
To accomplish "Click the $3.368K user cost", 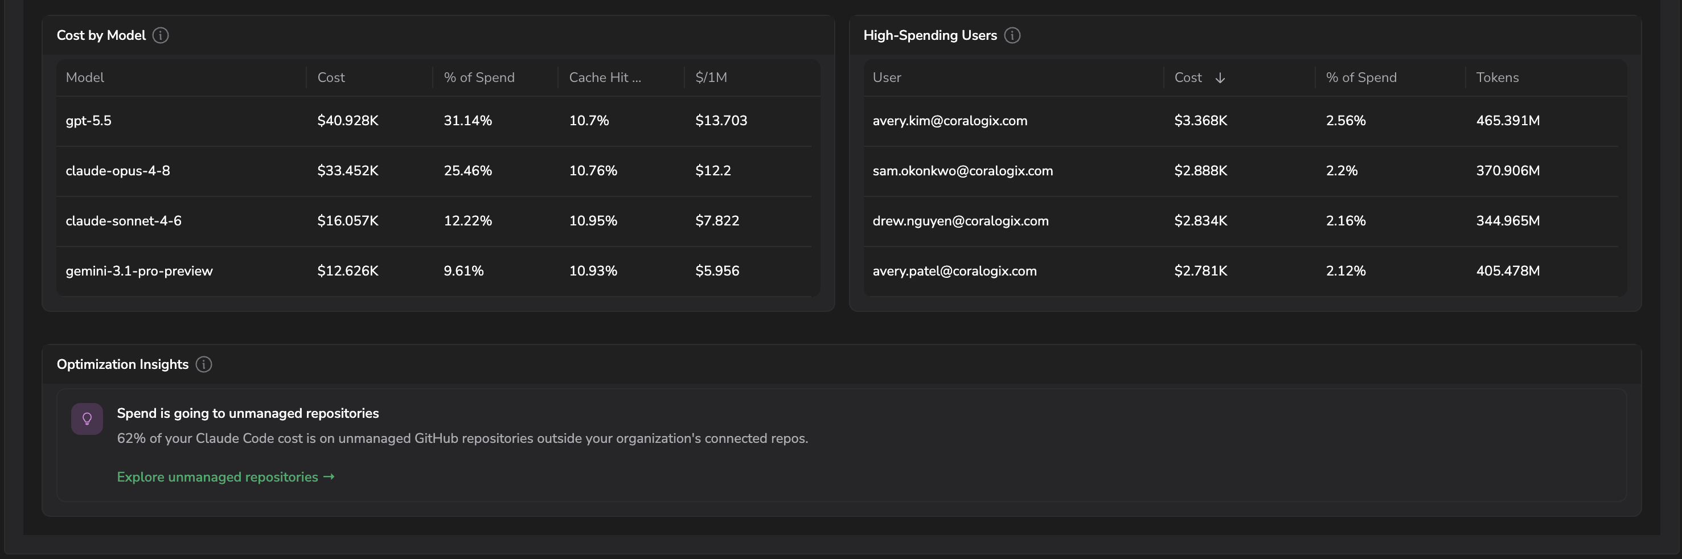I will click(x=1201, y=121).
